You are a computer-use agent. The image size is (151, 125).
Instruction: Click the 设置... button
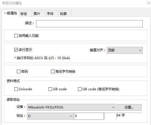pos(129,107)
